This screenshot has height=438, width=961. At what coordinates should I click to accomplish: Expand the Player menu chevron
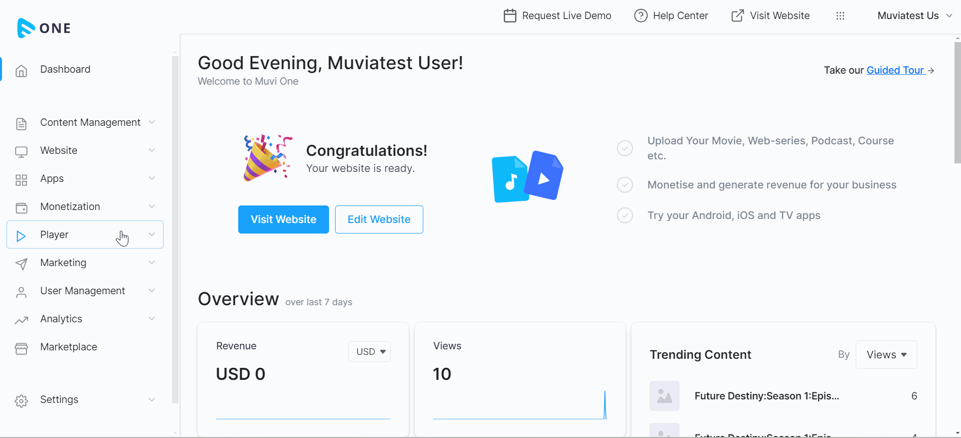click(x=151, y=235)
